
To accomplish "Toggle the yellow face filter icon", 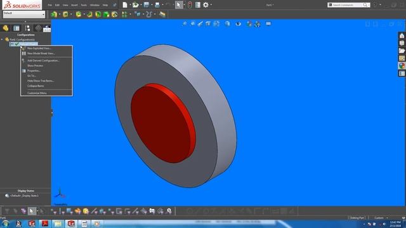I will pyautogui.click(x=86, y=211).
